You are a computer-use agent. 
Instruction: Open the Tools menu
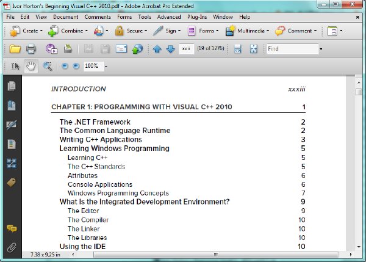[x=145, y=17]
